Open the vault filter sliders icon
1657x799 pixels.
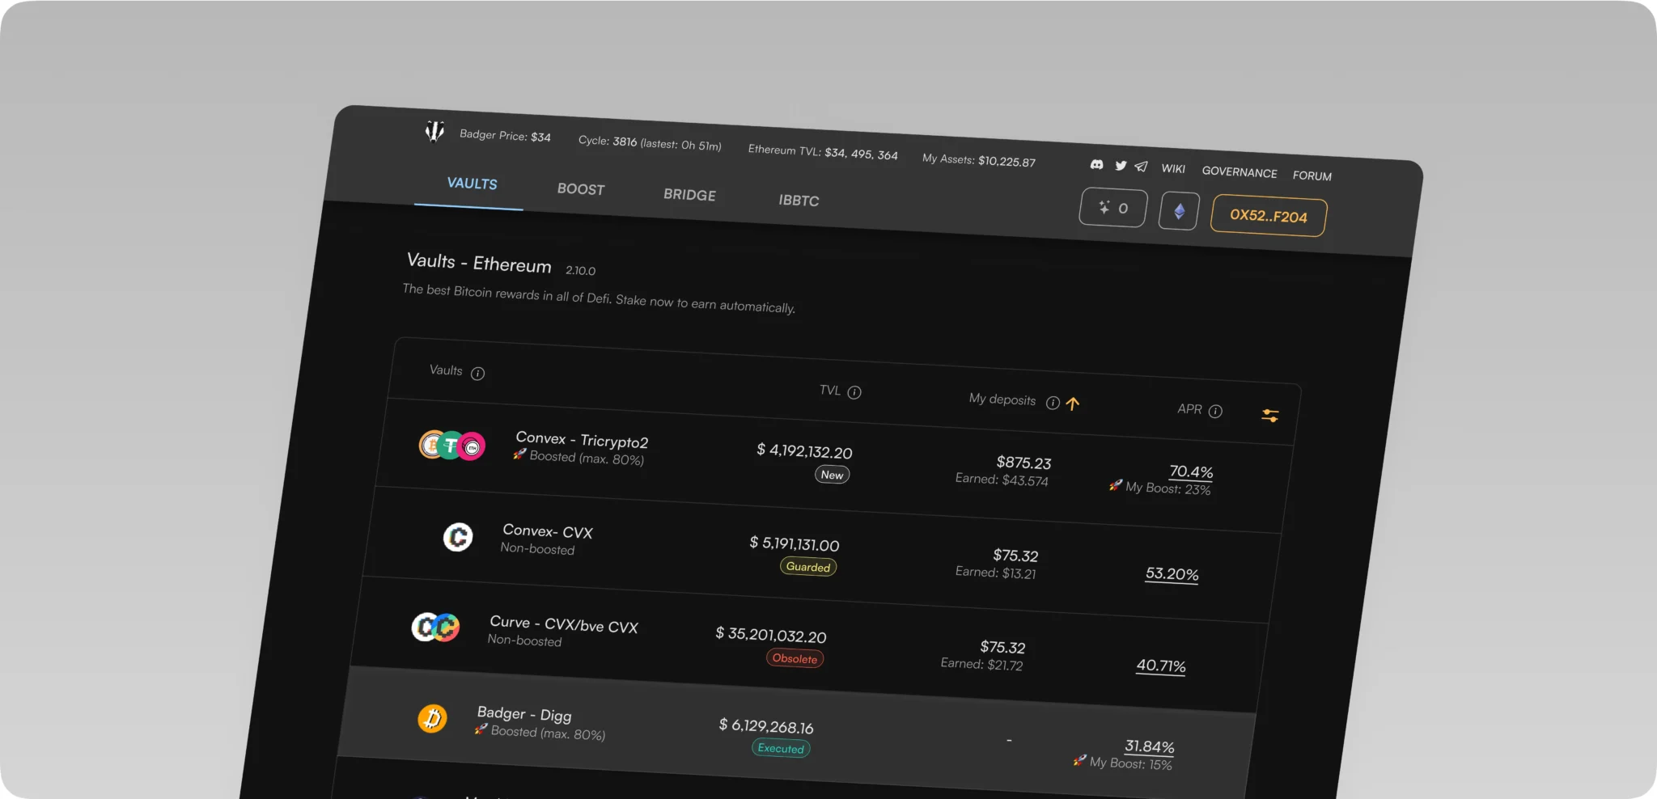click(x=1270, y=416)
